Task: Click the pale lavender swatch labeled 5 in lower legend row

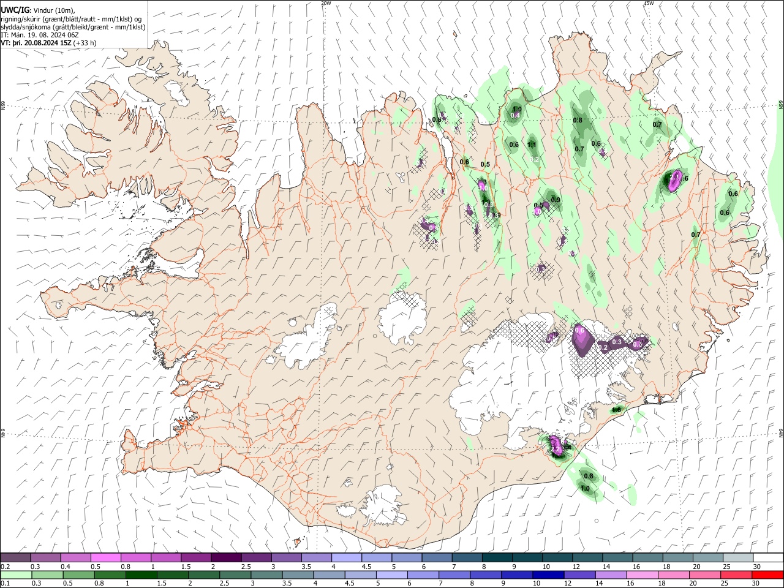Action: (x=392, y=575)
